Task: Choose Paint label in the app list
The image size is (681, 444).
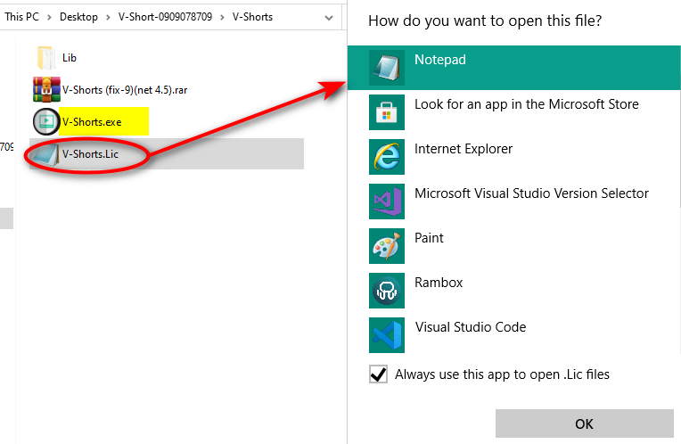Action: pos(429,238)
